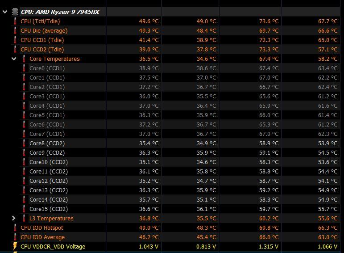Click the 1.043 V current voltage value
This screenshot has height=253, width=344.
(x=149, y=247)
